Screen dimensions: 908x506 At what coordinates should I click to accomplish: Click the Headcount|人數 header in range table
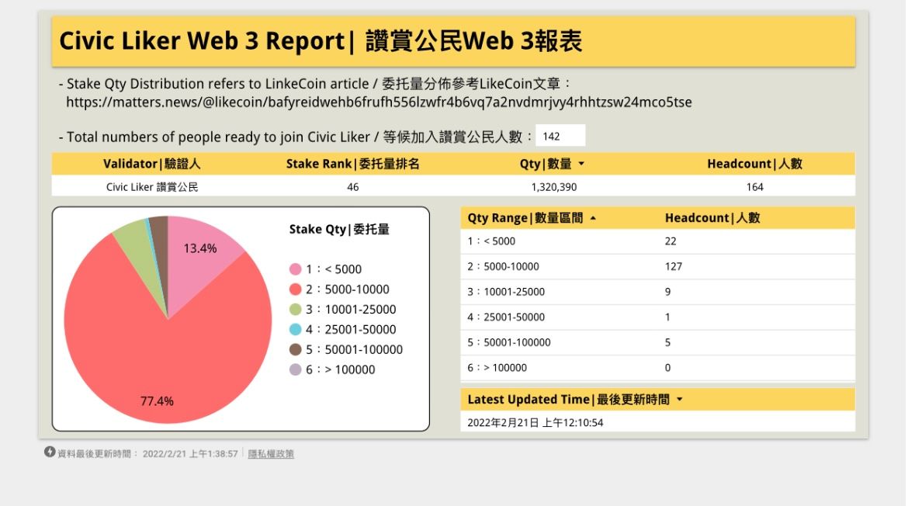tap(712, 218)
